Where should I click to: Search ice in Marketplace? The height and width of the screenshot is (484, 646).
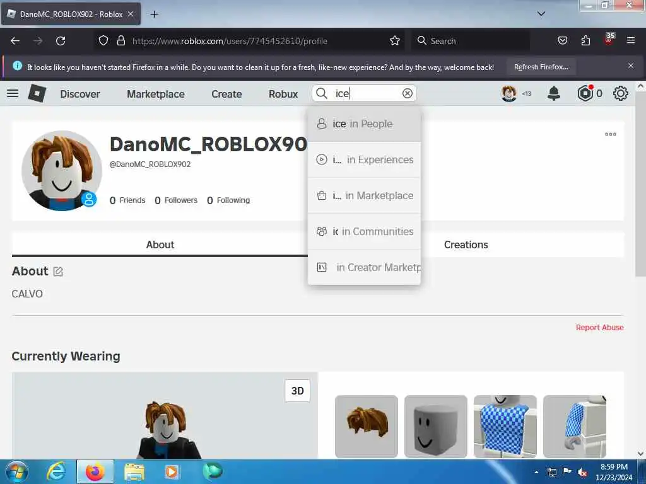(x=364, y=195)
